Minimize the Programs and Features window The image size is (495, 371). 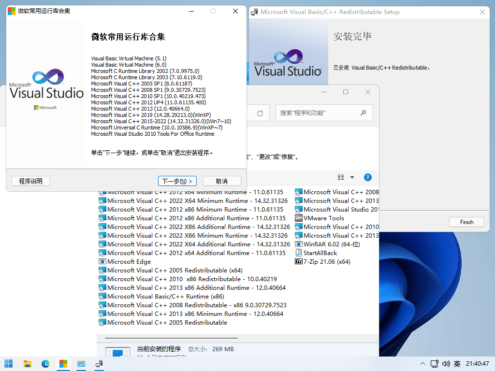pyautogui.click(x=323, y=92)
